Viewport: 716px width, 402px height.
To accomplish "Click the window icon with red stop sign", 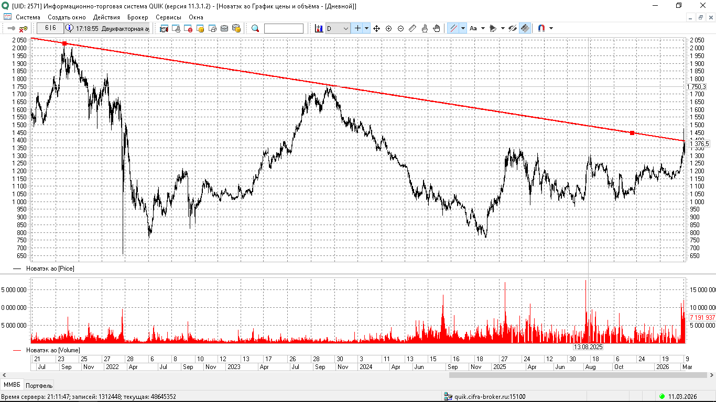I will coord(188,28).
